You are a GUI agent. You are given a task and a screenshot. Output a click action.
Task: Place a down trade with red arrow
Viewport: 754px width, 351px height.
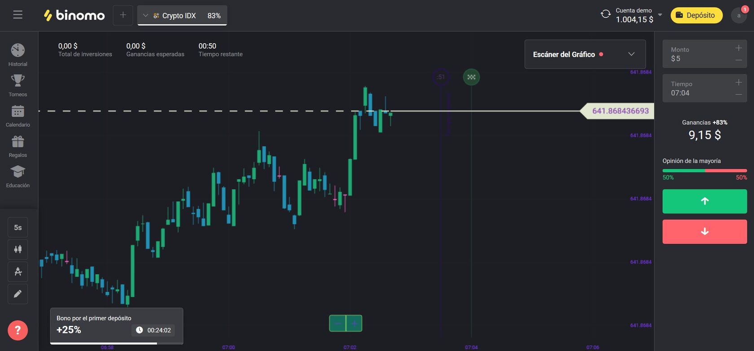click(x=705, y=232)
